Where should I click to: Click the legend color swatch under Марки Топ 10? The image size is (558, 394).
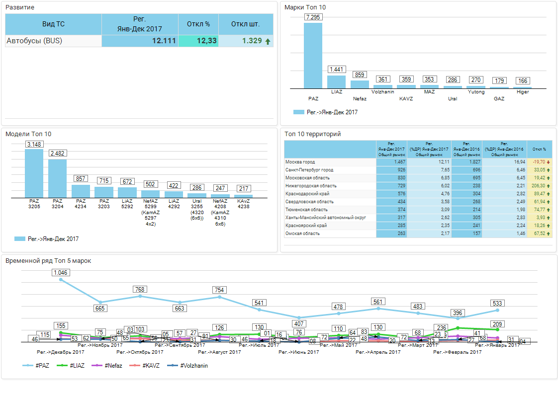[x=298, y=112]
